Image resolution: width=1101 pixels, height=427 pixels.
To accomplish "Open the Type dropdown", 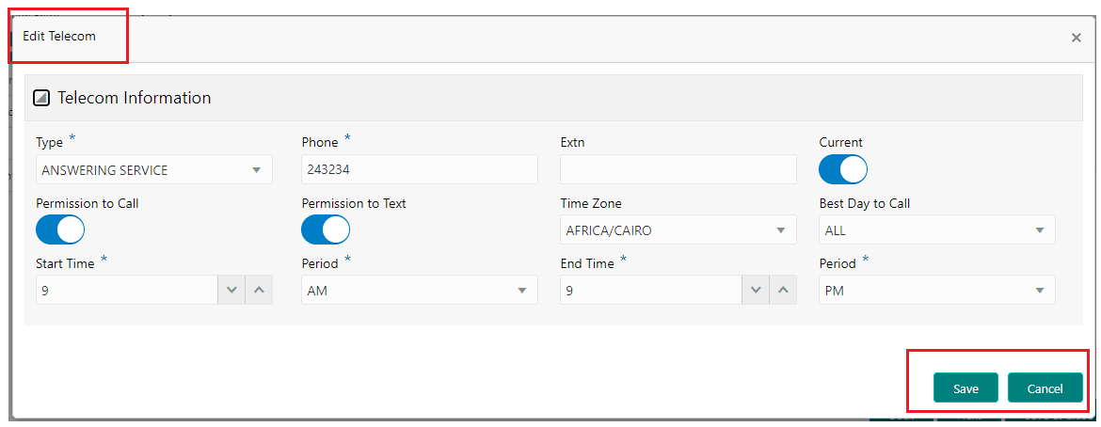I will (x=154, y=170).
